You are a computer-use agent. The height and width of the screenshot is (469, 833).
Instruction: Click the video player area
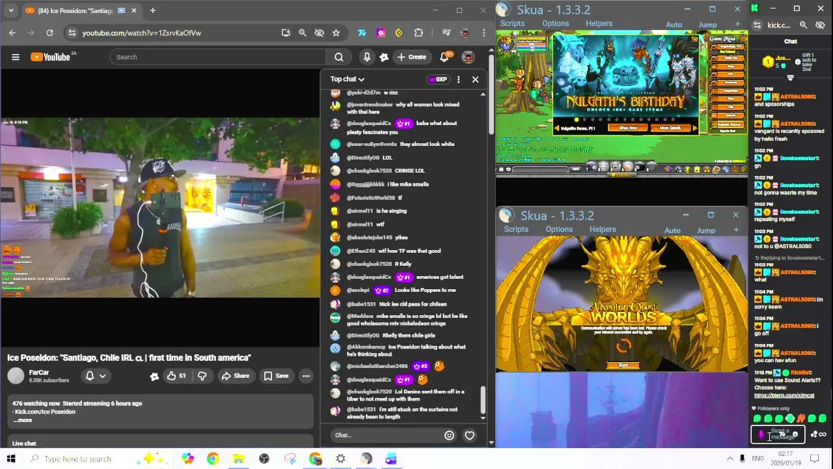[160, 208]
